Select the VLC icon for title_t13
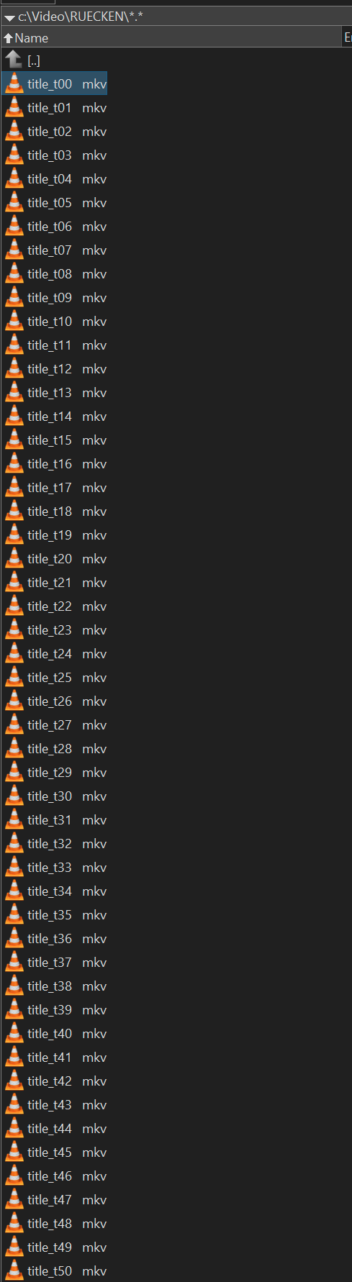Screen dimensions: 352x1282 [14, 393]
